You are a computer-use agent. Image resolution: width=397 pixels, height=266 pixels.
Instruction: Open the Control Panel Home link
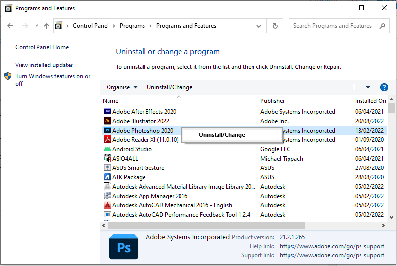[42, 47]
